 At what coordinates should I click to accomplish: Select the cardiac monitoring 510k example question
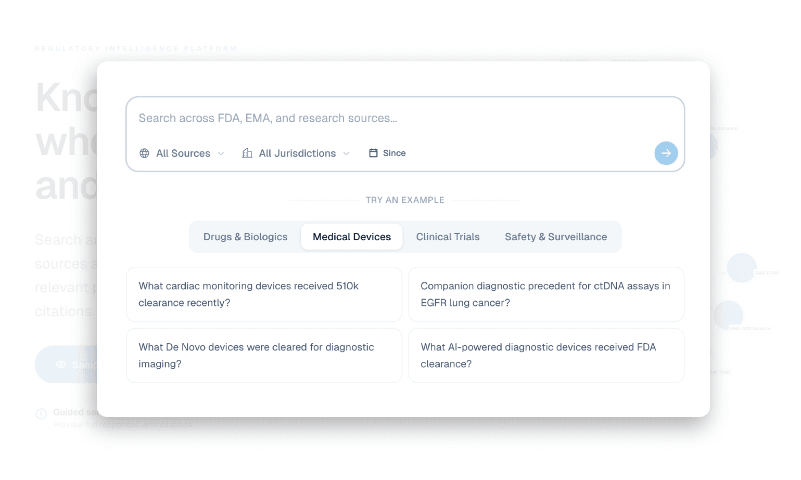click(264, 294)
